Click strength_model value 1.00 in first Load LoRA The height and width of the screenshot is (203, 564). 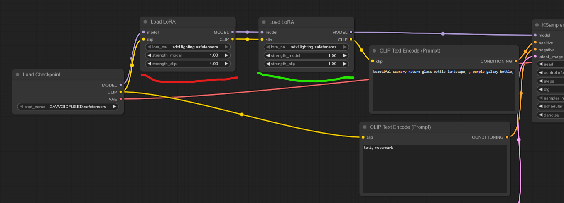(x=214, y=55)
